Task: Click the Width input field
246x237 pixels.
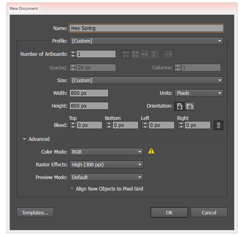Action: pos(89,93)
